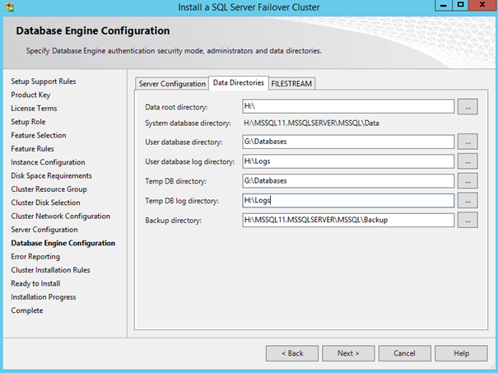Go back with the Back button

(x=292, y=353)
